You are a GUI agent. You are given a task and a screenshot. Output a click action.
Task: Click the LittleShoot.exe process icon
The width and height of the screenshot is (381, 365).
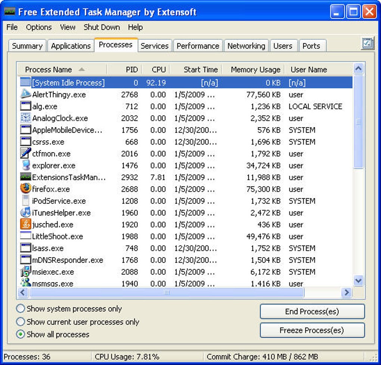coord(25,236)
